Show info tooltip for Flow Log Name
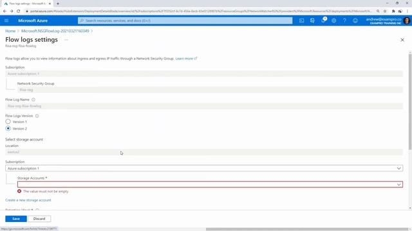This screenshot has height=231, width=412. (33, 99)
